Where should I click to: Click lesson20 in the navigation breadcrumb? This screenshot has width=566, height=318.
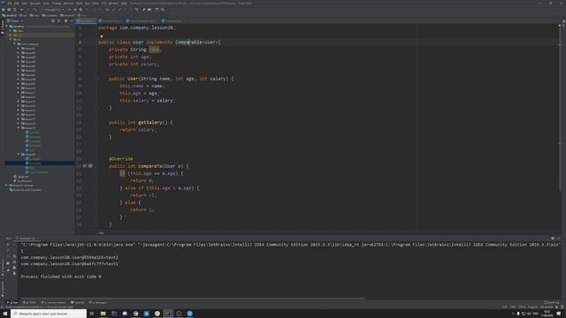point(67,16)
